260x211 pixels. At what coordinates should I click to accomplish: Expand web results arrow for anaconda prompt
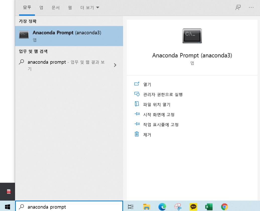pyautogui.click(x=115, y=65)
